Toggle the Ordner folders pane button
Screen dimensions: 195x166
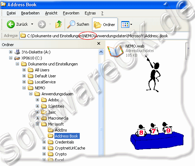pos(105,24)
